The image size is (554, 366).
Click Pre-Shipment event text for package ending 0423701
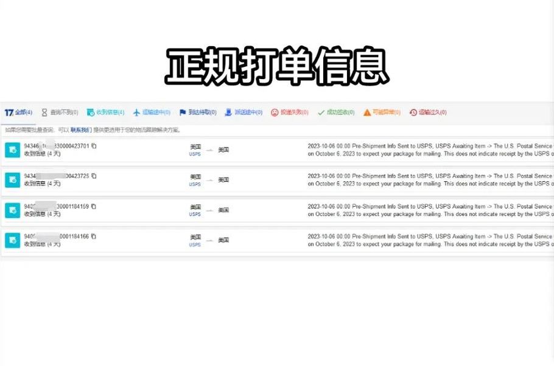point(430,150)
